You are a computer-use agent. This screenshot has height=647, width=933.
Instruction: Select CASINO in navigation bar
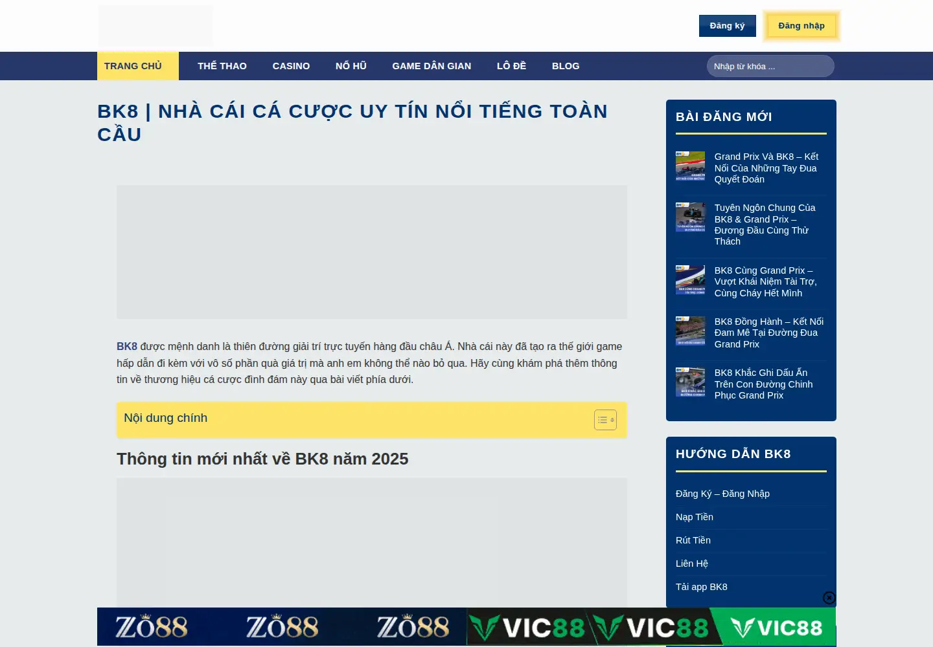tap(291, 66)
